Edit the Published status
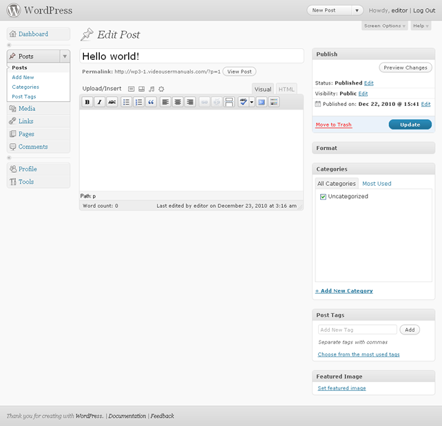This screenshot has height=426, width=442. (x=369, y=83)
